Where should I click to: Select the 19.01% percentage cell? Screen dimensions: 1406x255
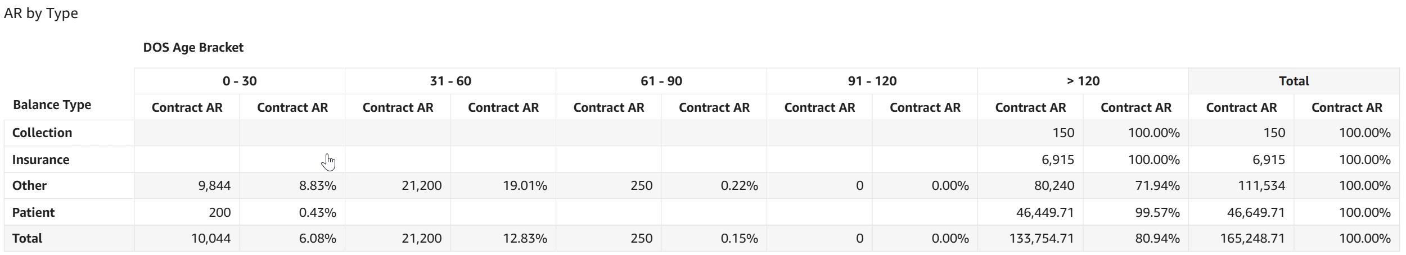click(x=525, y=186)
